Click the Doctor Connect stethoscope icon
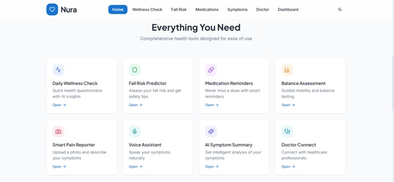 click(x=287, y=132)
